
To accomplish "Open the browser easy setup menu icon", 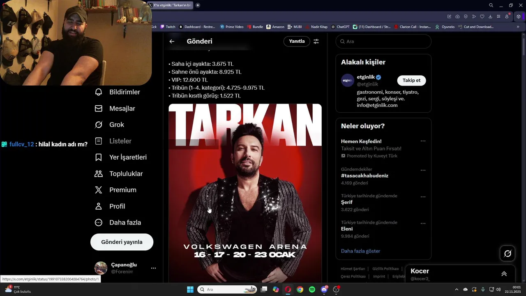I will [x=498, y=16].
